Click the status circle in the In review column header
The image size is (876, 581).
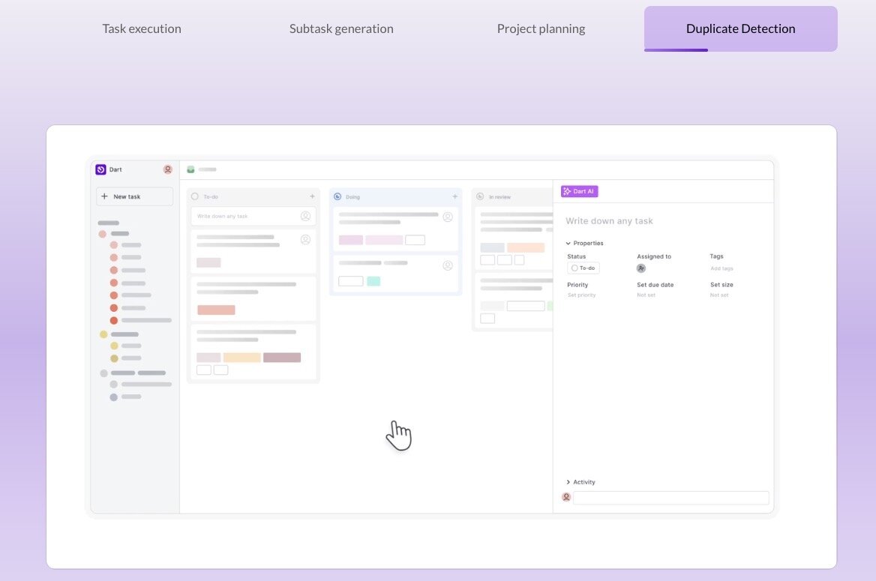[481, 196]
